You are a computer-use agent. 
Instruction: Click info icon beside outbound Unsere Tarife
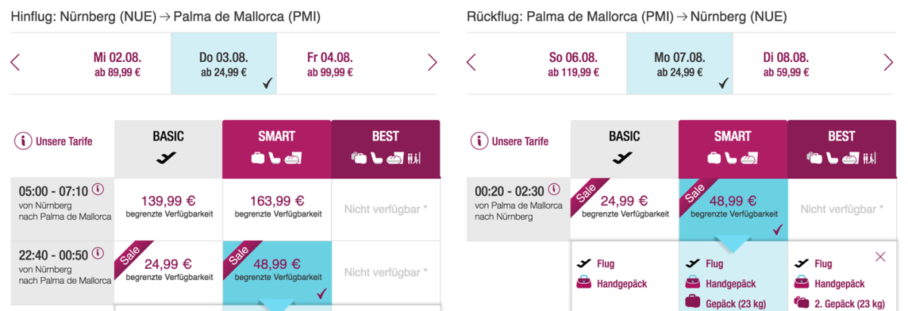[x=23, y=141]
